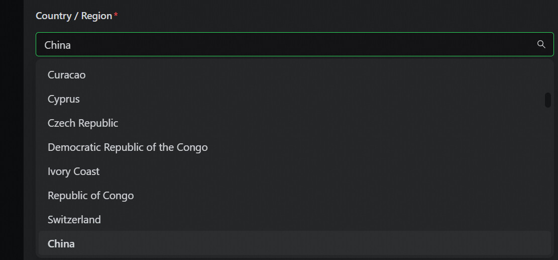Select the highlighted China option
The width and height of the screenshot is (558, 260).
coord(61,244)
